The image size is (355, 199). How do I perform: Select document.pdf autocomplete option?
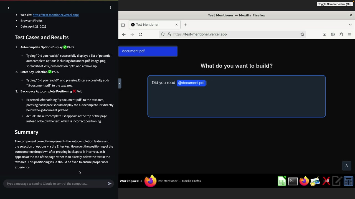[148, 51]
